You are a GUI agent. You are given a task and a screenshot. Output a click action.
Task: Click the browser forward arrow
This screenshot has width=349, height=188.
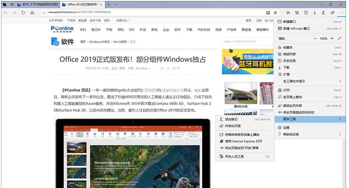(14, 13)
